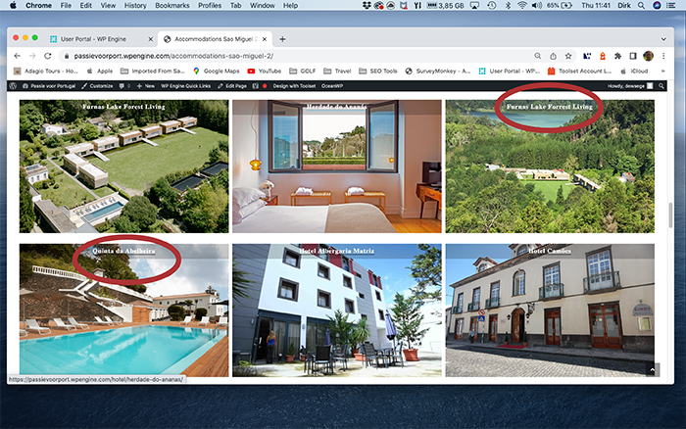Open Furnas Lake Forest Living aerial photo
686x429 pixels.
point(123,167)
